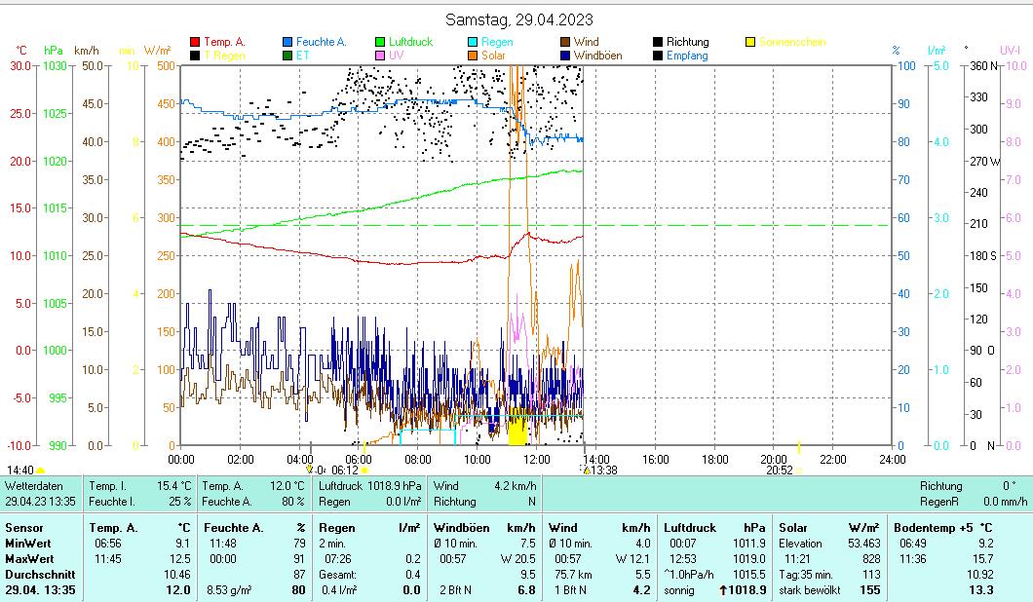Click the red Temp. A. legend swatch
The height and width of the screenshot is (602, 1033).
(195, 42)
